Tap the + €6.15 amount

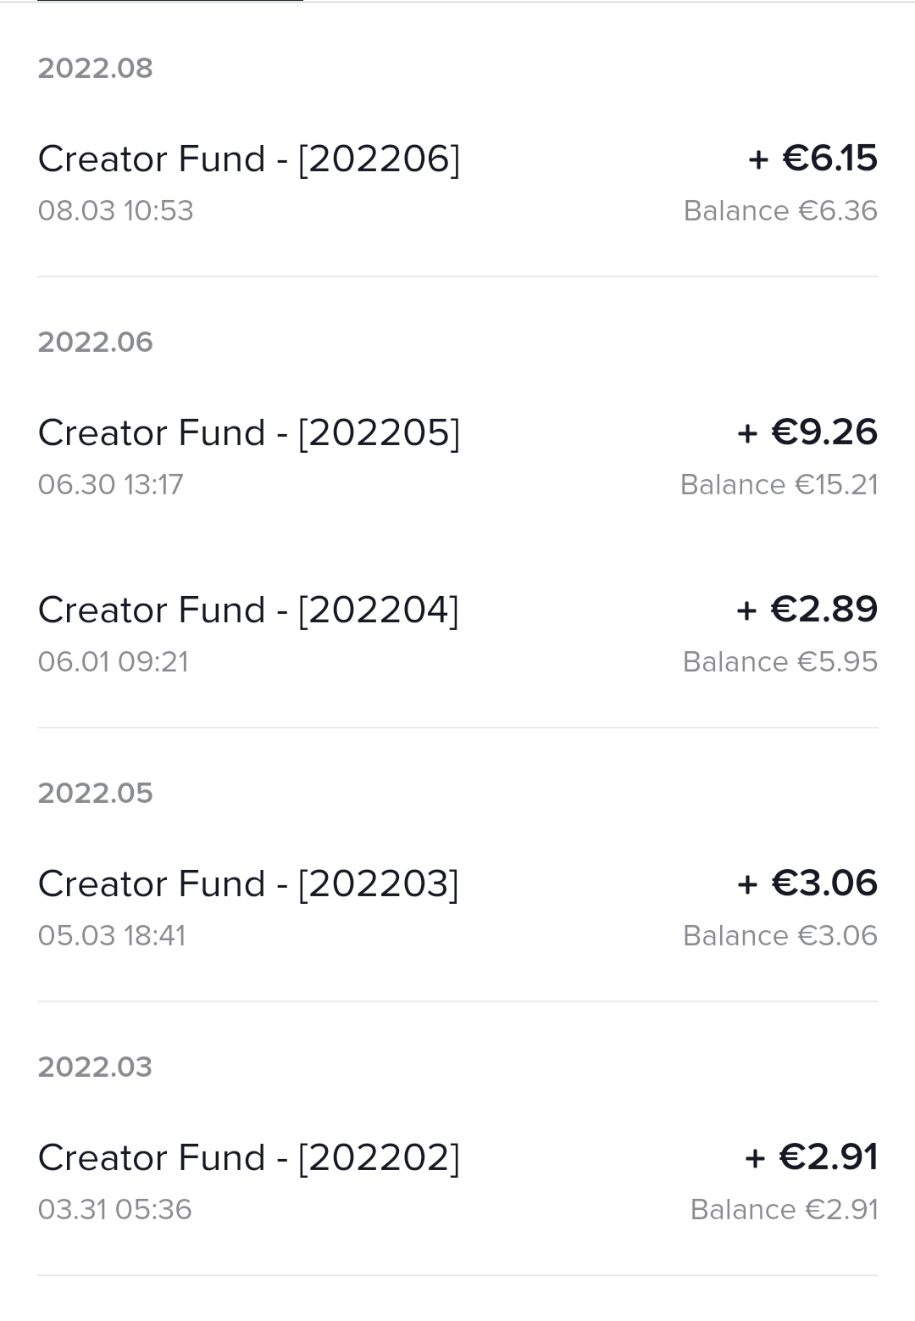812,159
